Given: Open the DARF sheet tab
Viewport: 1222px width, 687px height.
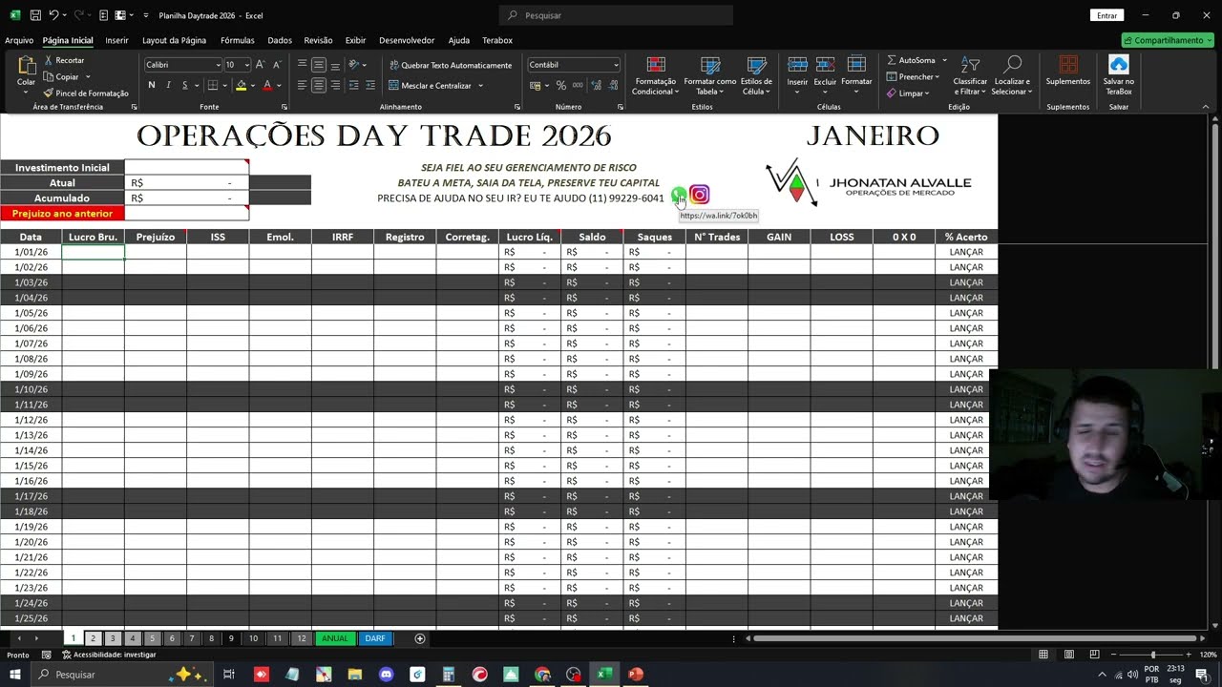Looking at the screenshot, I should 375,638.
